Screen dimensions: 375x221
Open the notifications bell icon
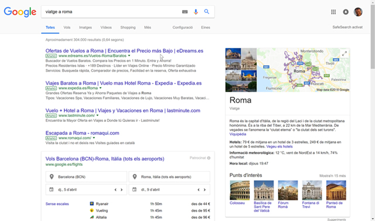(346, 12)
